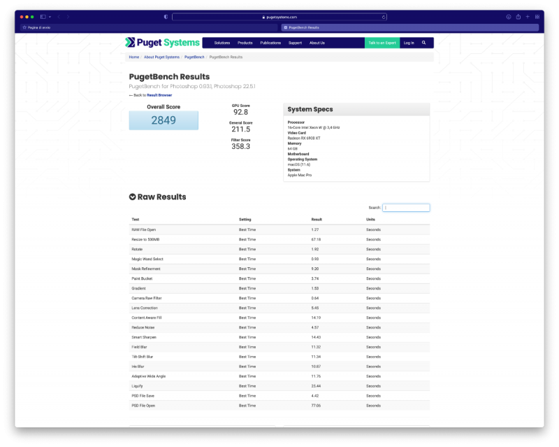
Task: Click the Field Blur row label
Action: (139, 347)
